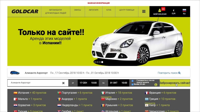200x112 pixels.
Task: Open the RU language selector
Action: tap(184, 12)
